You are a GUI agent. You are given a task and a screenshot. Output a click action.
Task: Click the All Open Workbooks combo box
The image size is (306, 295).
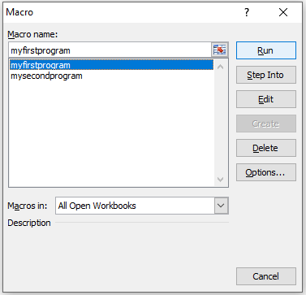(x=142, y=206)
